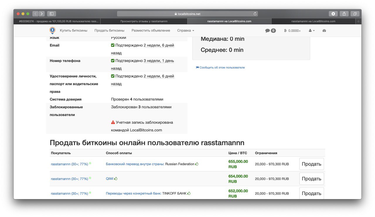Screen dimensions: 375x217
Task: Click the Цена / BTC column header
Action: pos(238,153)
